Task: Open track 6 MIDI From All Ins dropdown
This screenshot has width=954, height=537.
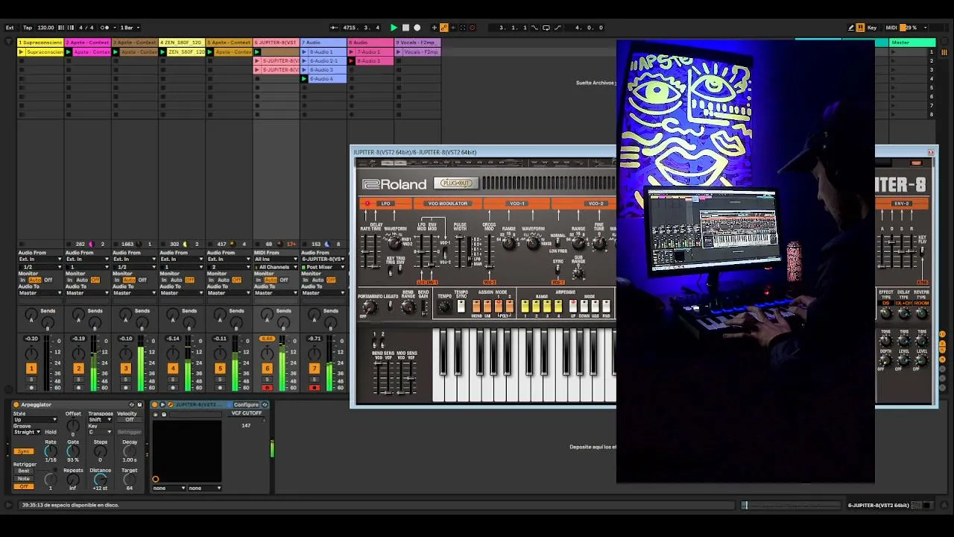Action: 276,260
